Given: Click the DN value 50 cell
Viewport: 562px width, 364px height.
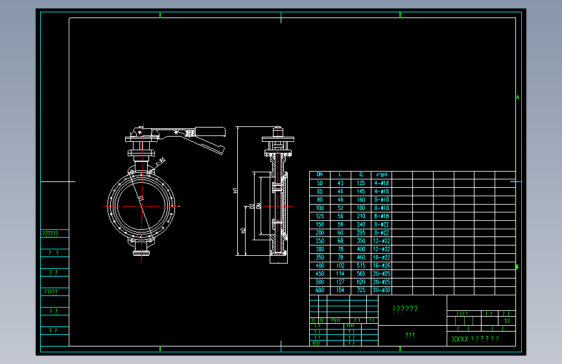Looking at the screenshot, I should [x=320, y=183].
